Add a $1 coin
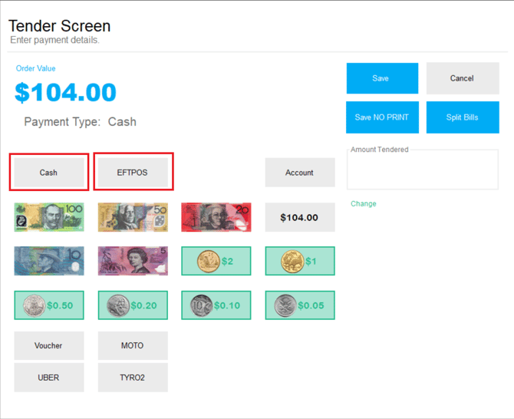514x419 pixels. click(x=300, y=261)
